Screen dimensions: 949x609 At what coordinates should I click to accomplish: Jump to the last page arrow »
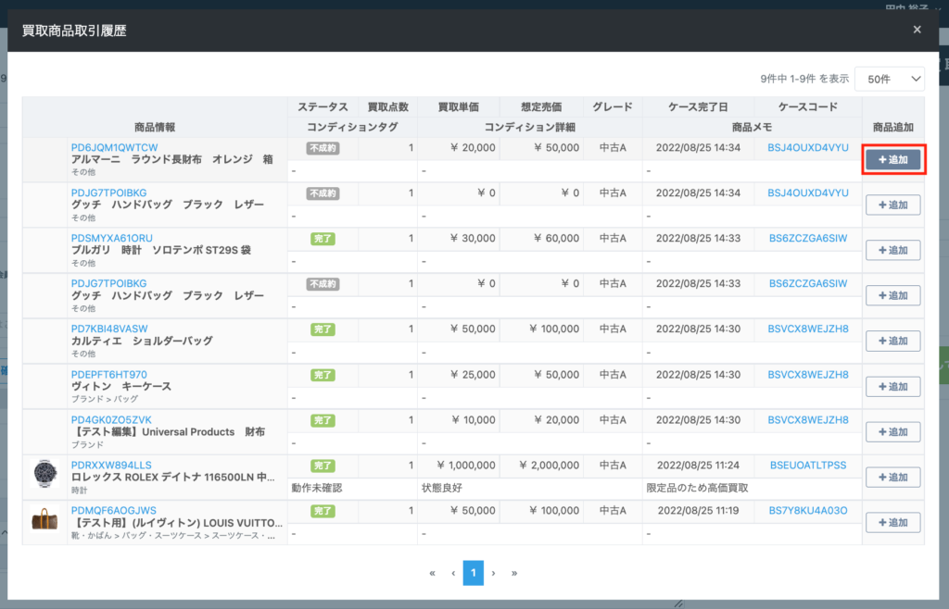point(513,574)
